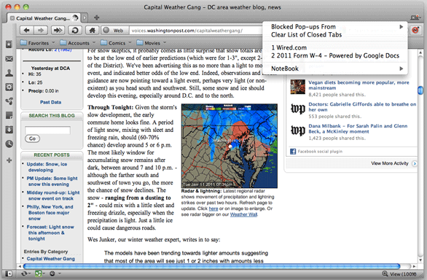Open Philly, New York, and Boston post

point(50,212)
